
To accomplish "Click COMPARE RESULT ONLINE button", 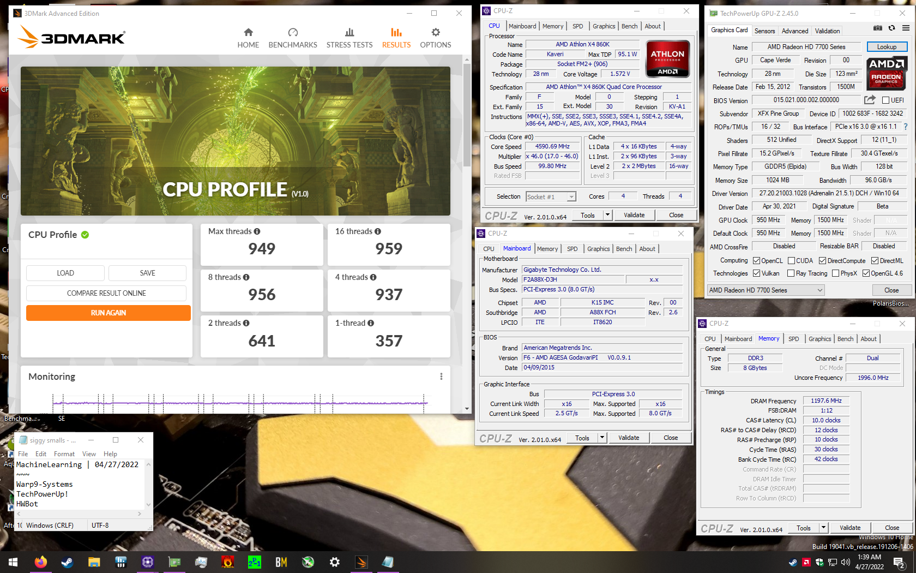I will (x=106, y=293).
